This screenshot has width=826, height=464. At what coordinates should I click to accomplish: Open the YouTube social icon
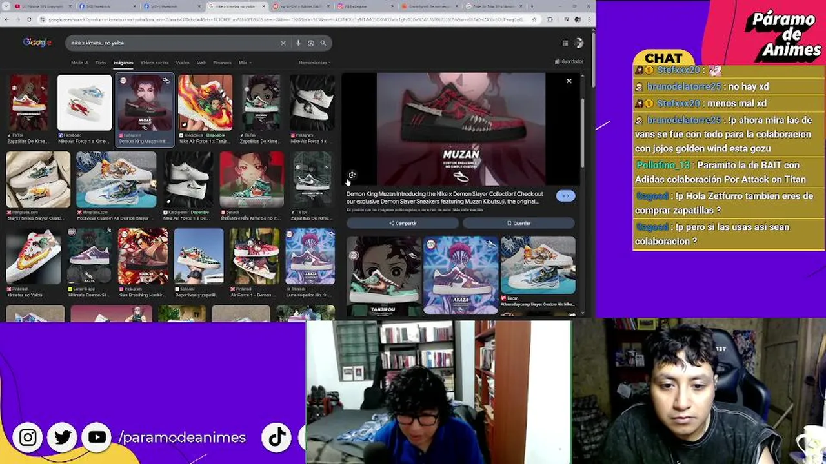(x=97, y=438)
